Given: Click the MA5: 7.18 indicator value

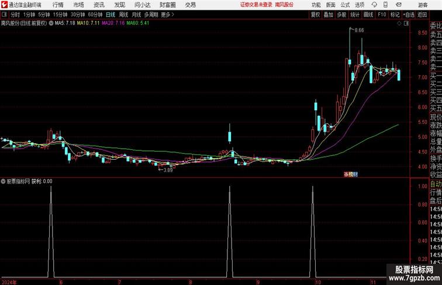Looking at the screenshot, I should coord(65,23).
